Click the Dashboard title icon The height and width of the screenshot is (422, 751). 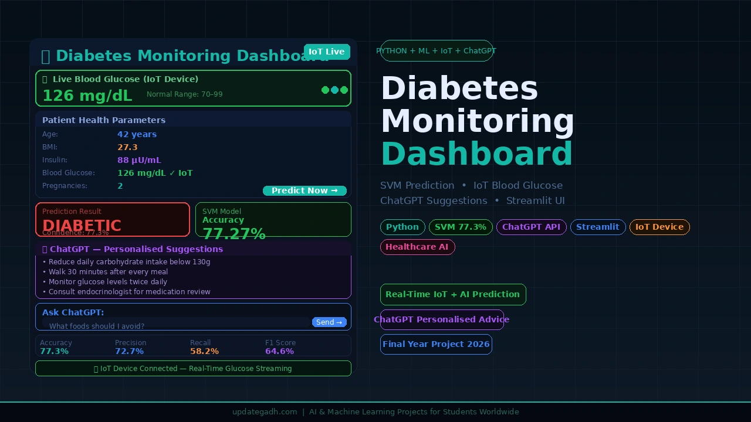(46, 56)
